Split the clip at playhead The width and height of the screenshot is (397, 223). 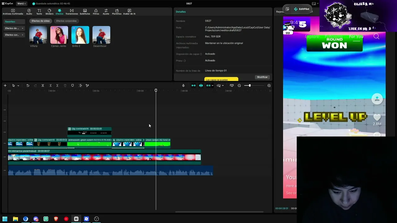pyautogui.click(x=43, y=85)
